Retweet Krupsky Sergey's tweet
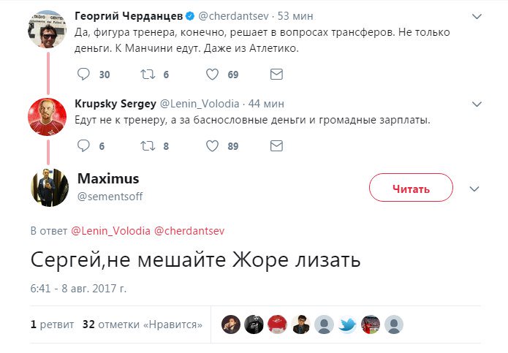The height and width of the screenshot is (353, 508). click(148, 145)
